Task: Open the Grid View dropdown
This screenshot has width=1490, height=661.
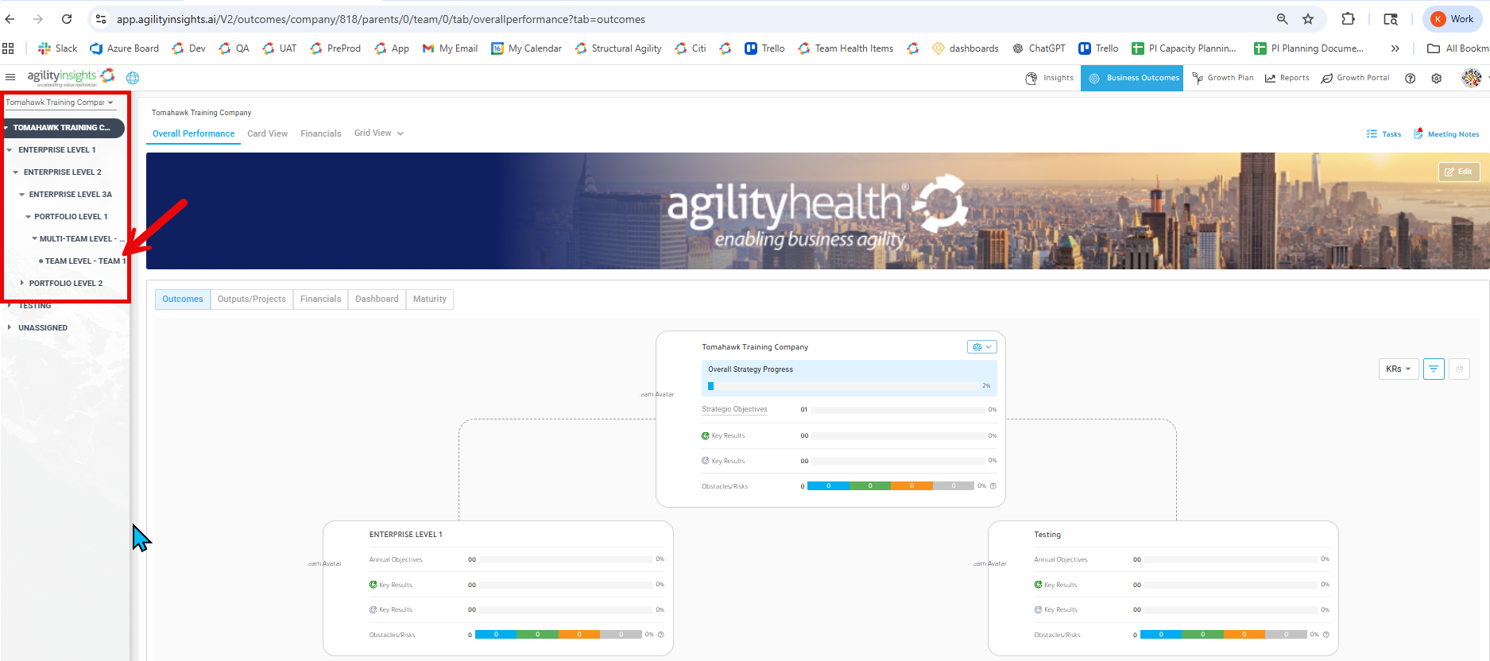Action: pos(378,133)
